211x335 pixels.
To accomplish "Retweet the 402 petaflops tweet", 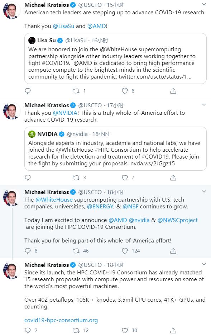I will click(76, 330).
